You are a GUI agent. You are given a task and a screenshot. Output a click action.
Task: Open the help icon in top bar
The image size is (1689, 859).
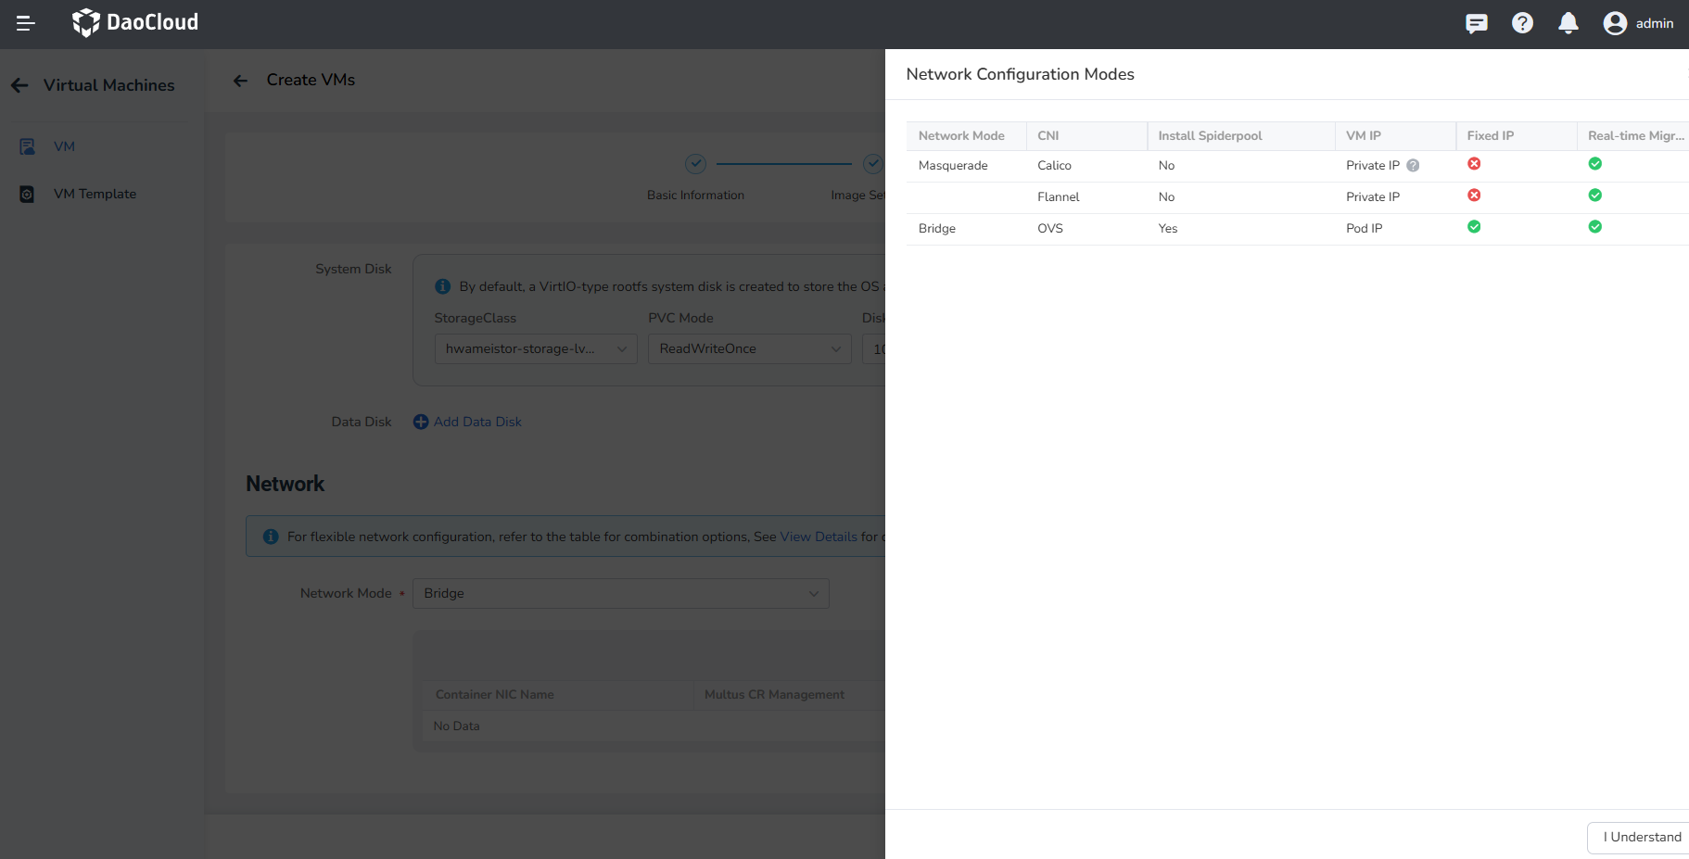coord(1522,23)
